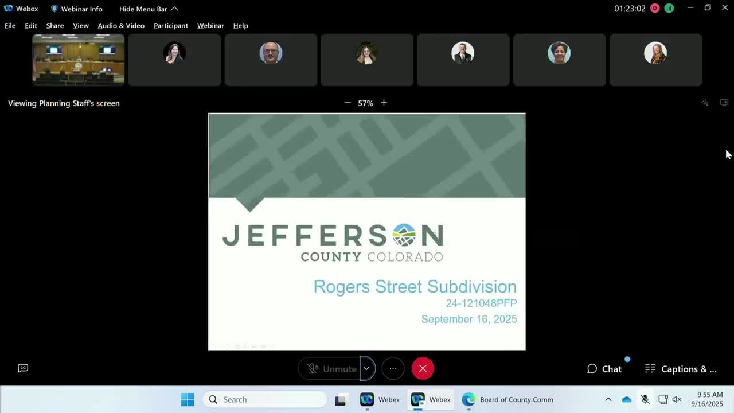Open Captions & more panel

tap(681, 369)
